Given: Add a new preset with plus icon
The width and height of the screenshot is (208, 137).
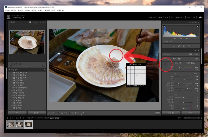Looking at the screenshot, I should coord(44,70).
